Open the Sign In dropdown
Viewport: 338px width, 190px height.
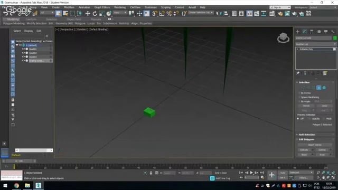[280, 7]
